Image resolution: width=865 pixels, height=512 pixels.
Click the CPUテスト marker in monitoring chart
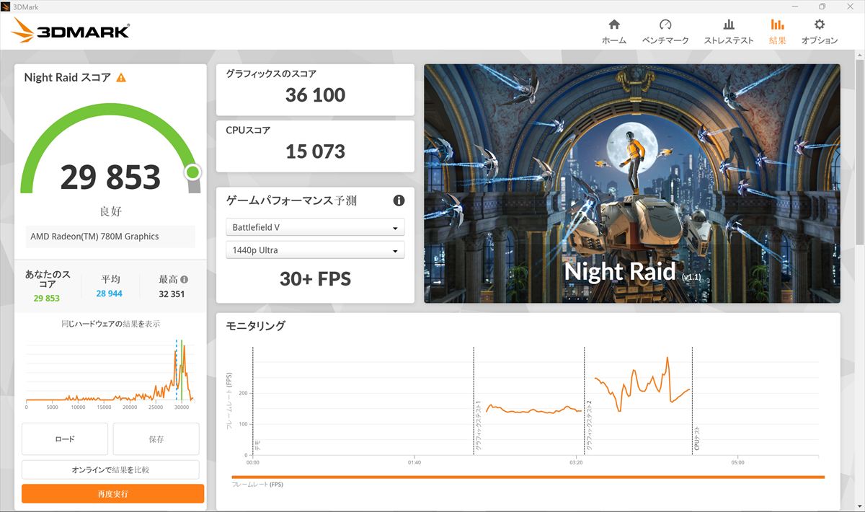click(696, 438)
